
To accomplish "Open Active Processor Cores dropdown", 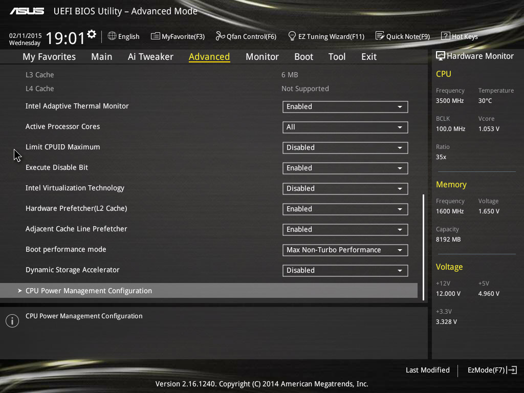I will point(345,127).
